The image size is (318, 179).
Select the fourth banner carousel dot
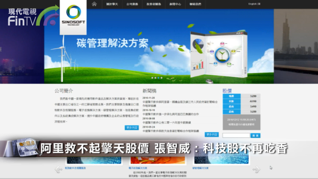point(162,78)
